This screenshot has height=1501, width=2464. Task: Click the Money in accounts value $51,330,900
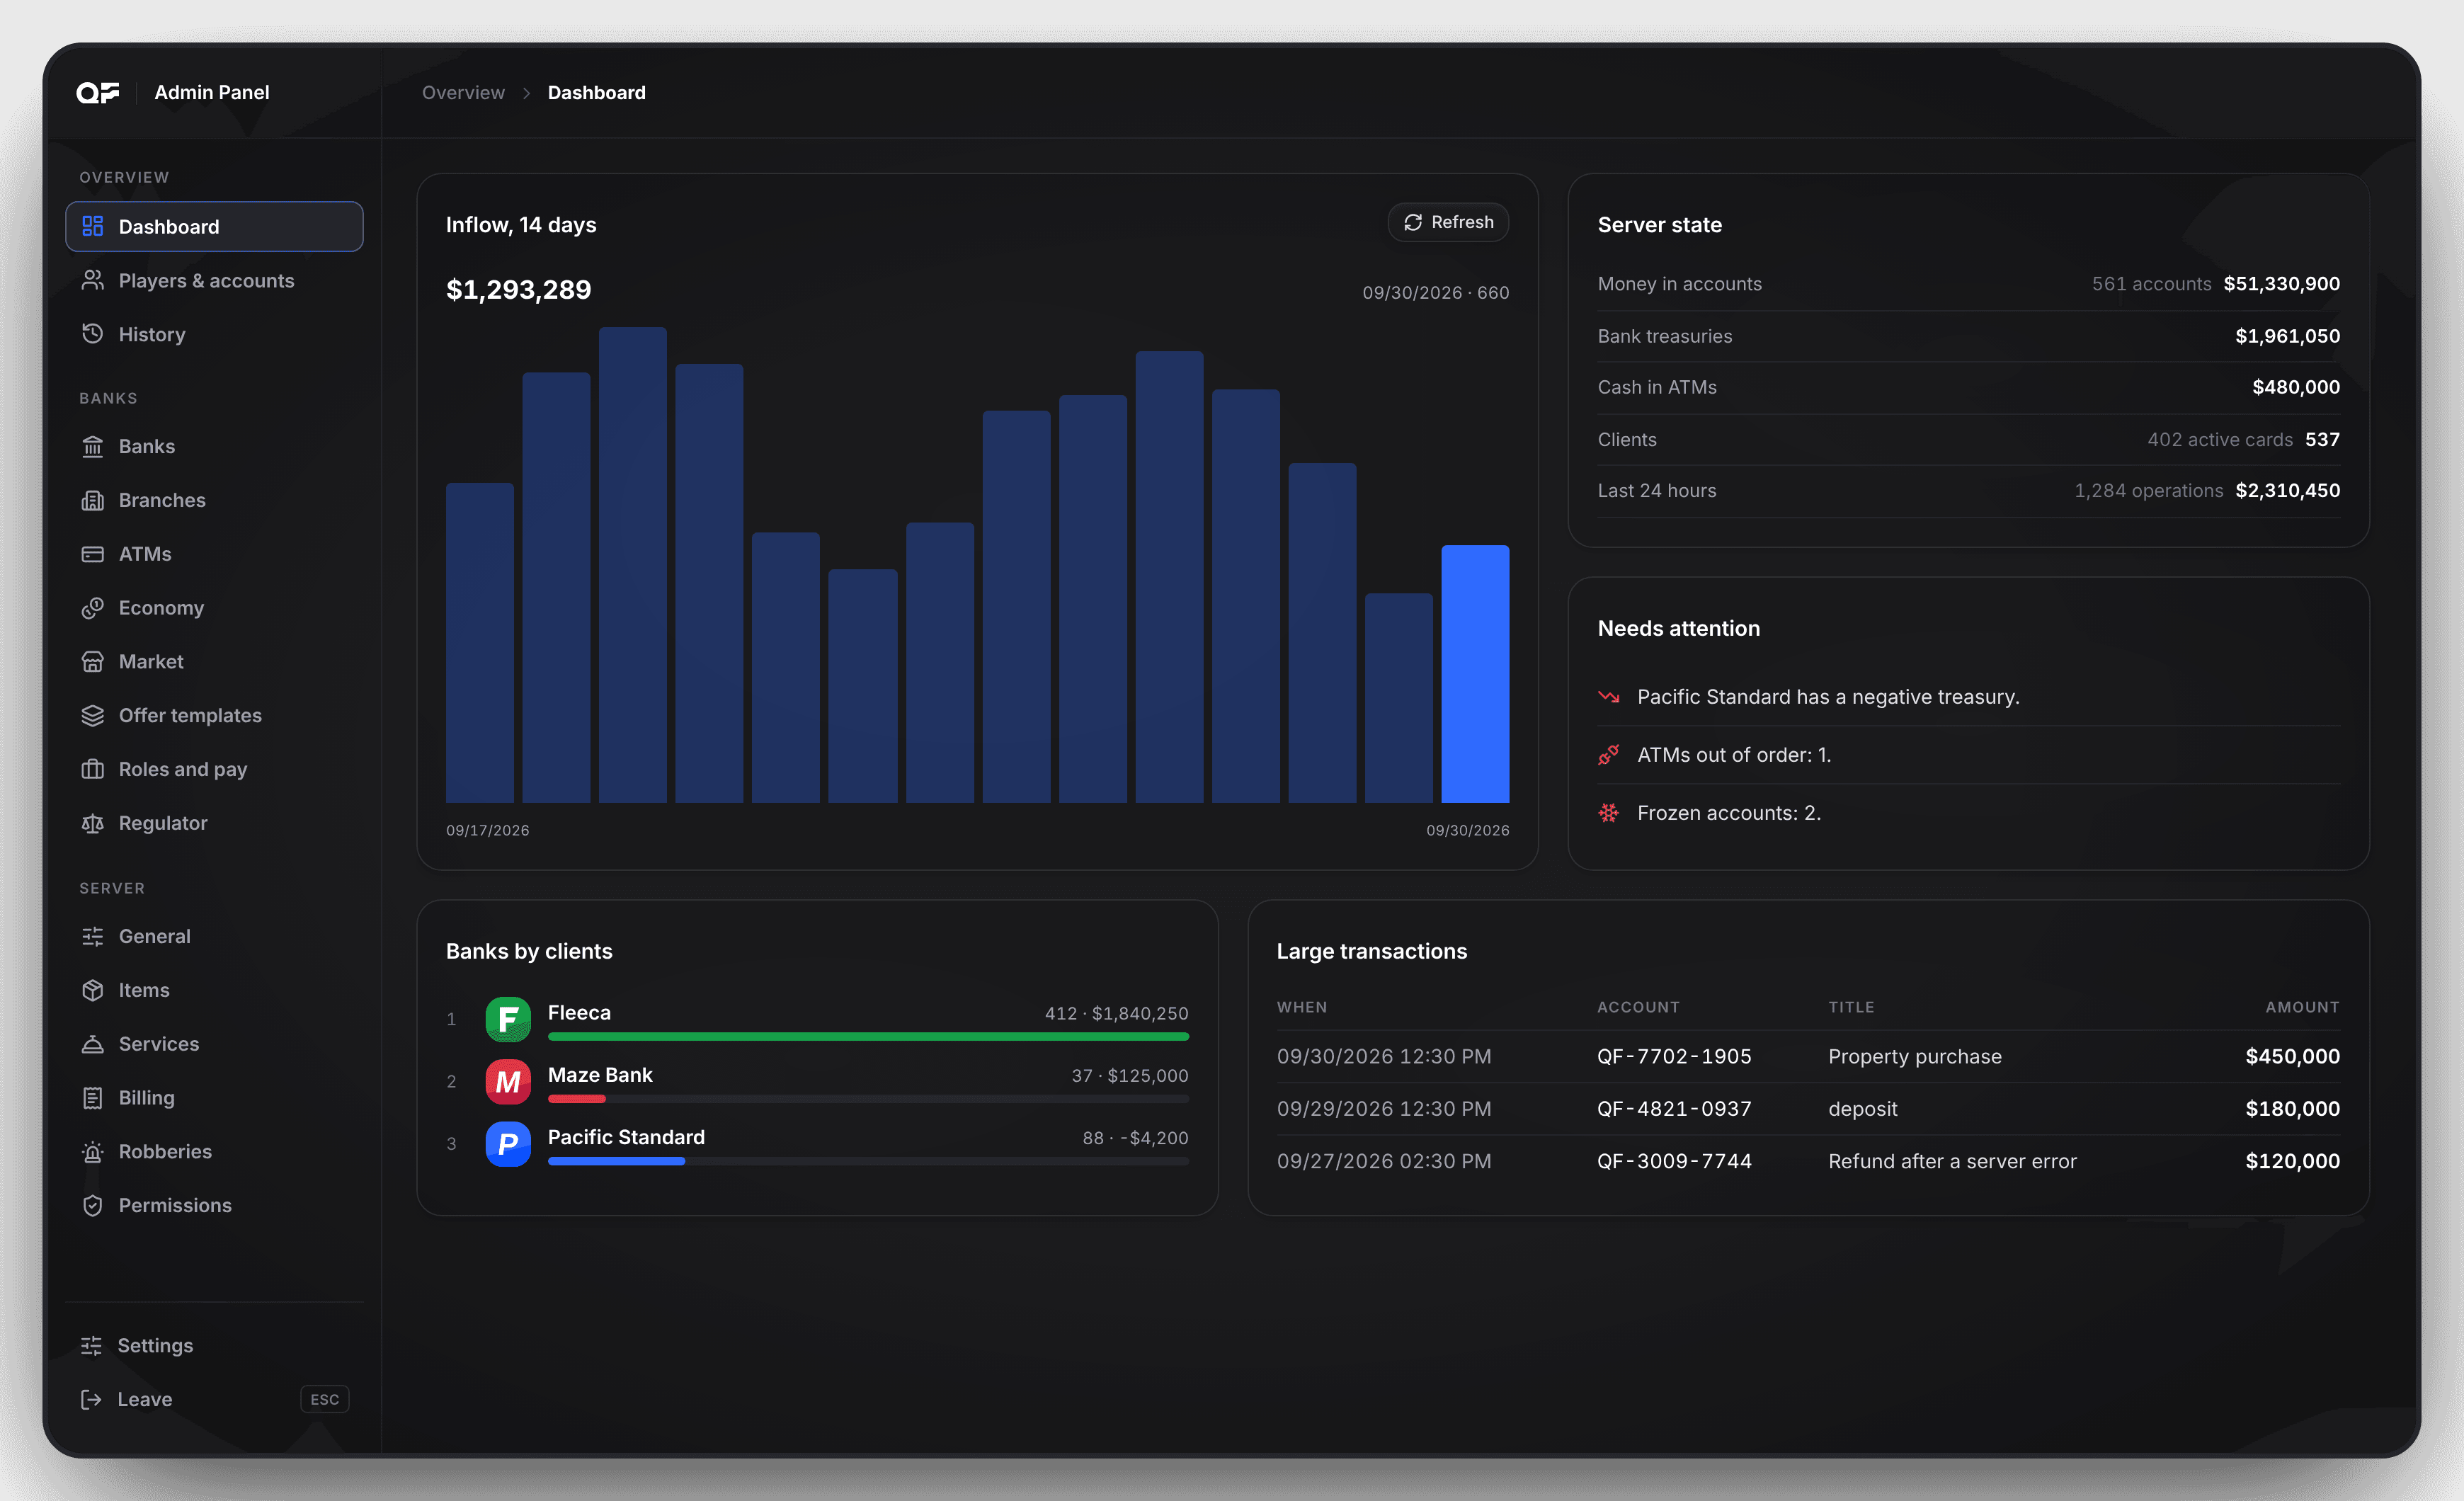[x=2281, y=284]
